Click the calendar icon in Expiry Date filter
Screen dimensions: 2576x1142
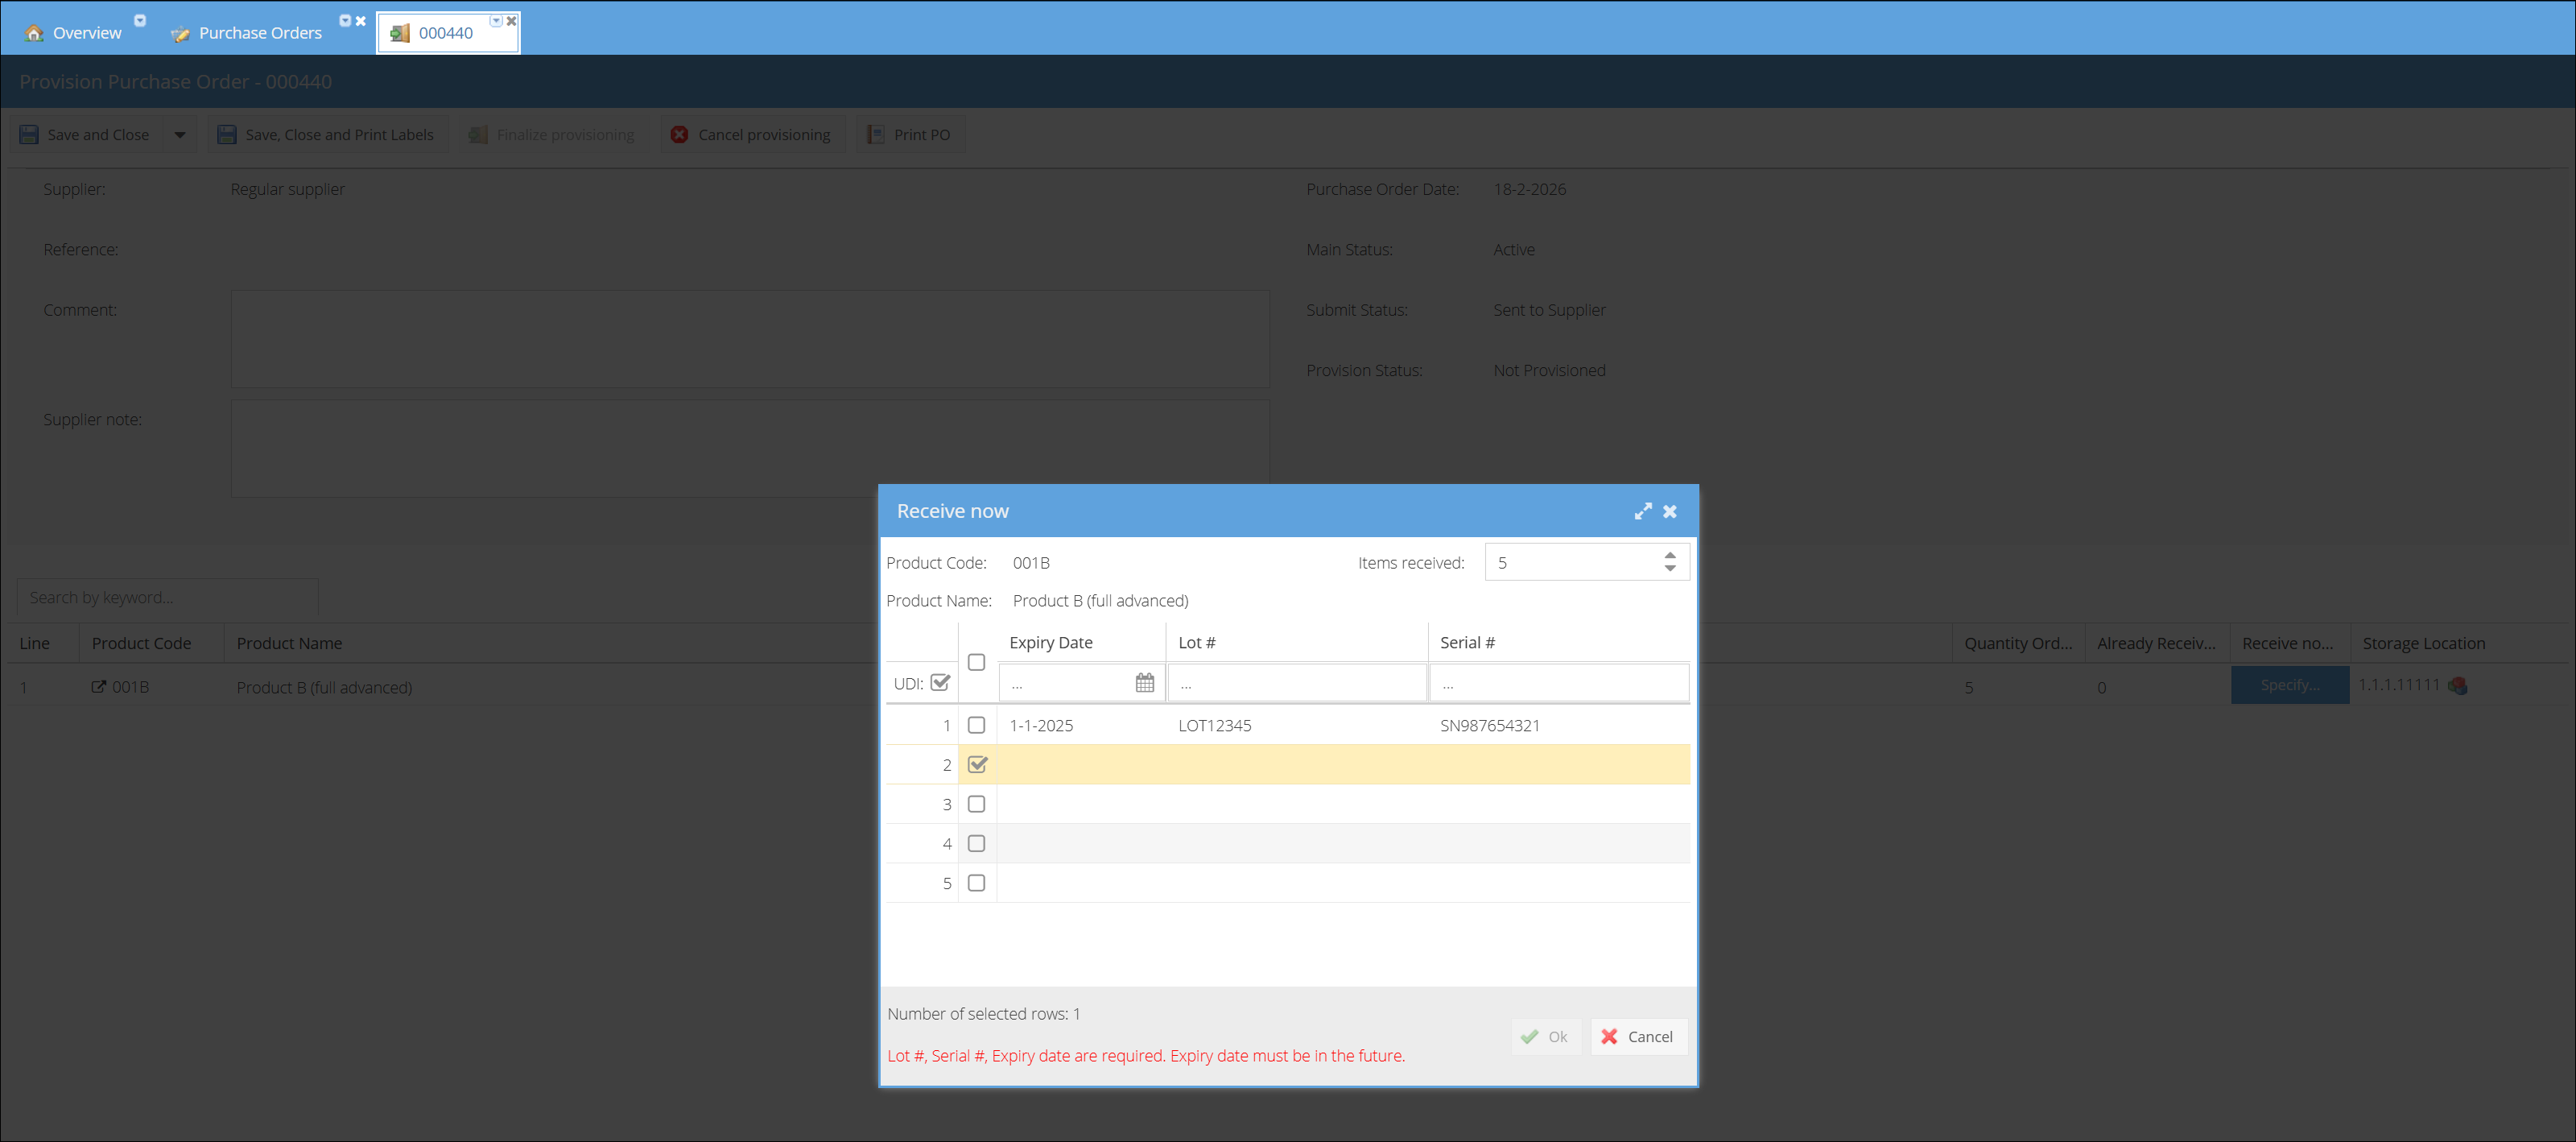(1145, 683)
